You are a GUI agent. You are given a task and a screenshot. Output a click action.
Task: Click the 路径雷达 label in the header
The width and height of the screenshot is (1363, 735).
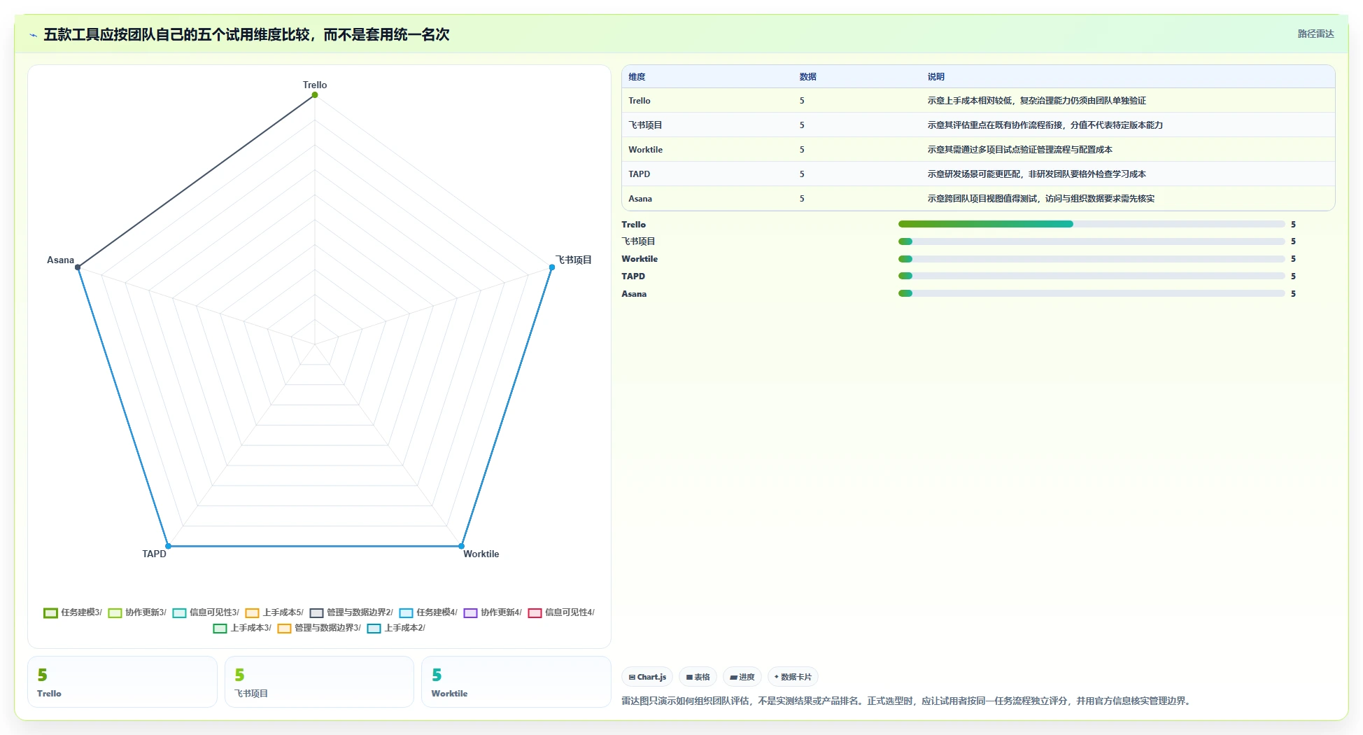1315,34
